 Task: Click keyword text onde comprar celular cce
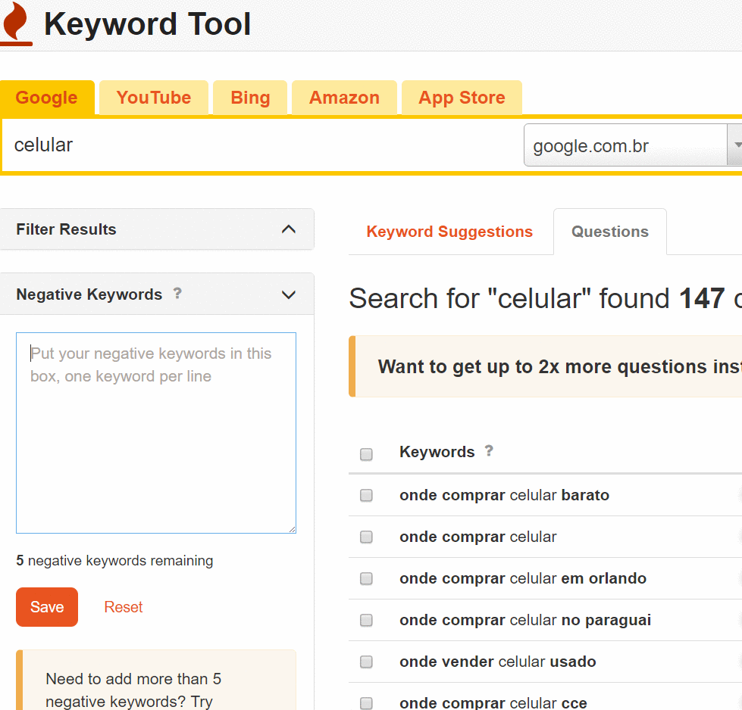(x=493, y=703)
